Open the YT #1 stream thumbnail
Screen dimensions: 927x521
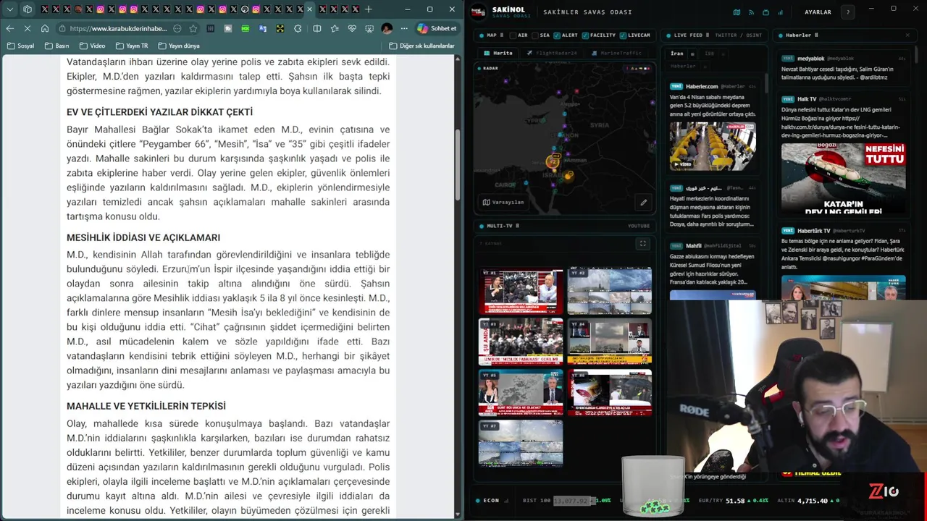pos(521,291)
